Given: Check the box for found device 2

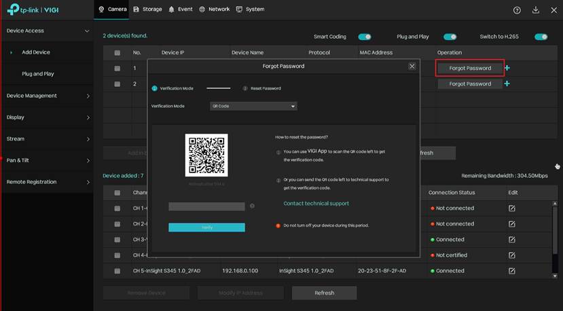Looking at the screenshot, I should pyautogui.click(x=117, y=84).
